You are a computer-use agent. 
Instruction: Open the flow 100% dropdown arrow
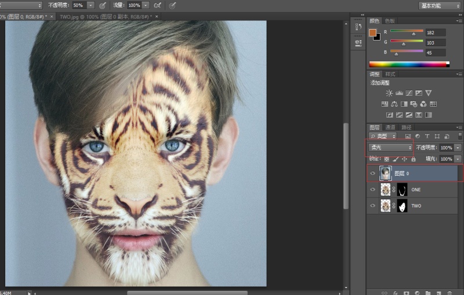point(146,5)
